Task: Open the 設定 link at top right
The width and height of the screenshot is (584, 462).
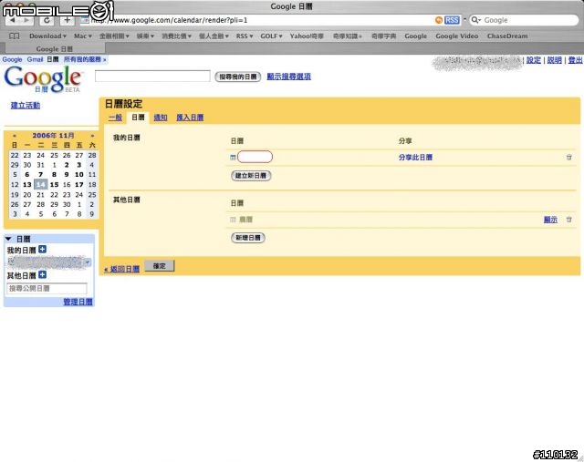Action: pos(533,60)
